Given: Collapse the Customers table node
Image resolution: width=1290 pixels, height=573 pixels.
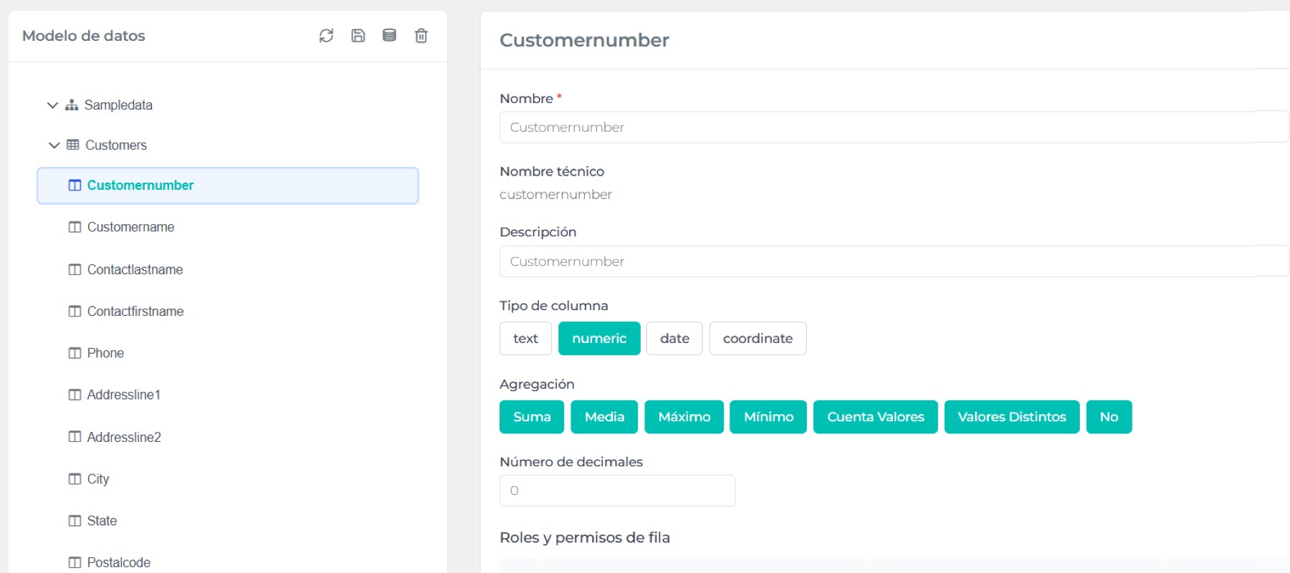Looking at the screenshot, I should [x=54, y=145].
